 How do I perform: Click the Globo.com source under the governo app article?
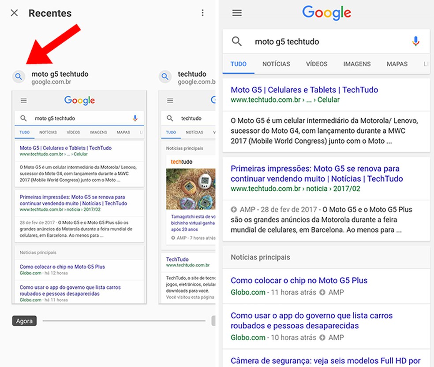(x=248, y=337)
